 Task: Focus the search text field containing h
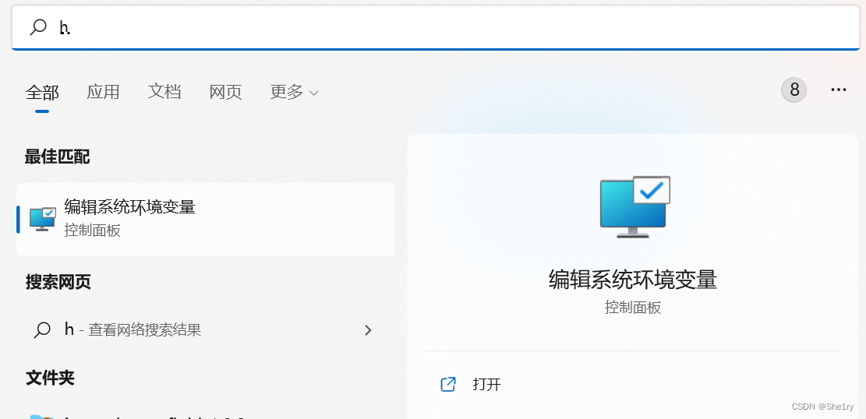435,27
